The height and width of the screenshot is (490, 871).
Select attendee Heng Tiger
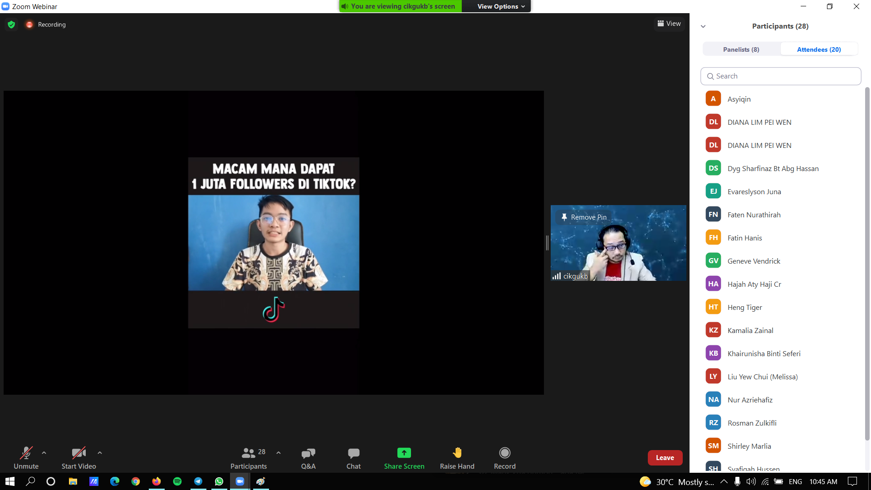click(781, 307)
